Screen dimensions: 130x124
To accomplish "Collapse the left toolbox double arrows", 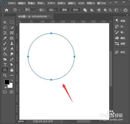I will [x=3, y=15].
